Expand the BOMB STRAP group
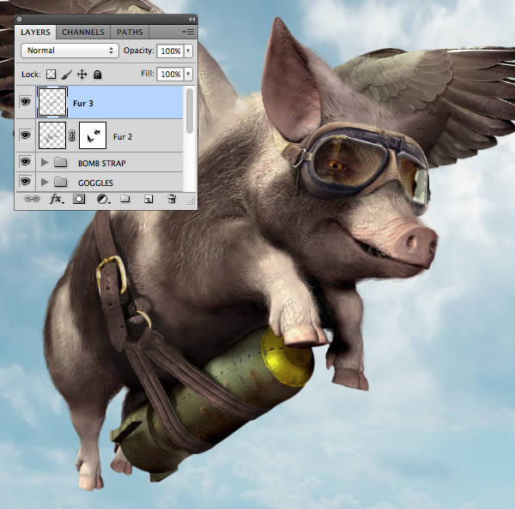 (45, 162)
